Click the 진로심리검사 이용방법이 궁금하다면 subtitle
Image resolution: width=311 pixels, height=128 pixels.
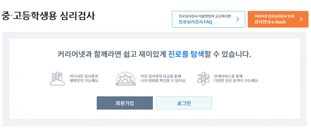click(205, 16)
